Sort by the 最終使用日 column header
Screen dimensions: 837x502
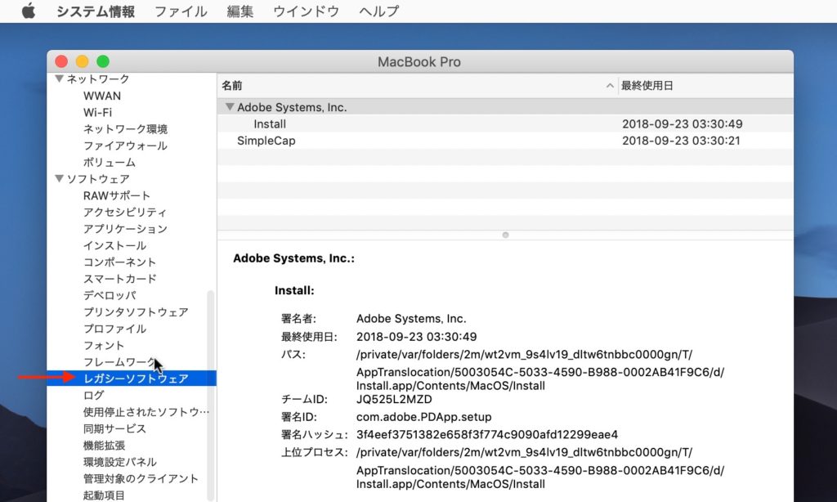646,85
